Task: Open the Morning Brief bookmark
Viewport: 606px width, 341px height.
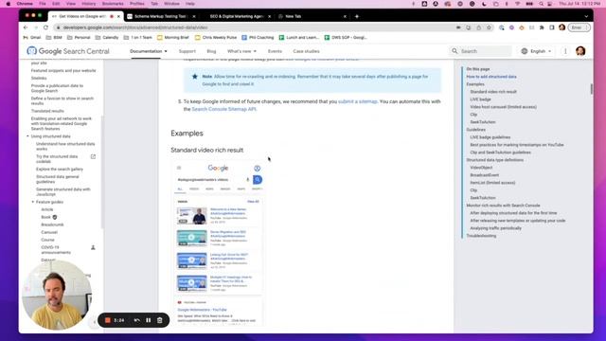Action: tap(172, 38)
